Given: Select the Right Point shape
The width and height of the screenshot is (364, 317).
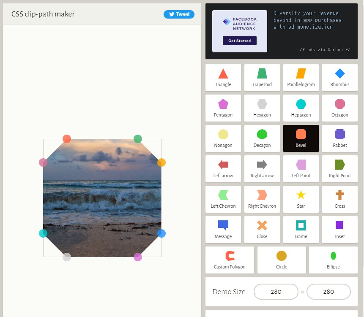Looking at the screenshot, I should tap(339, 169).
